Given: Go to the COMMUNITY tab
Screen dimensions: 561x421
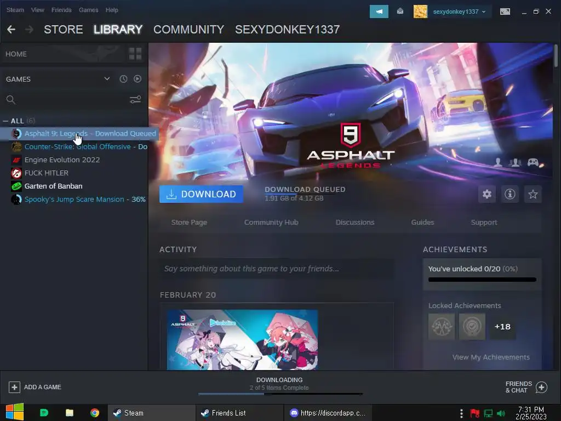Looking at the screenshot, I should 189,30.
